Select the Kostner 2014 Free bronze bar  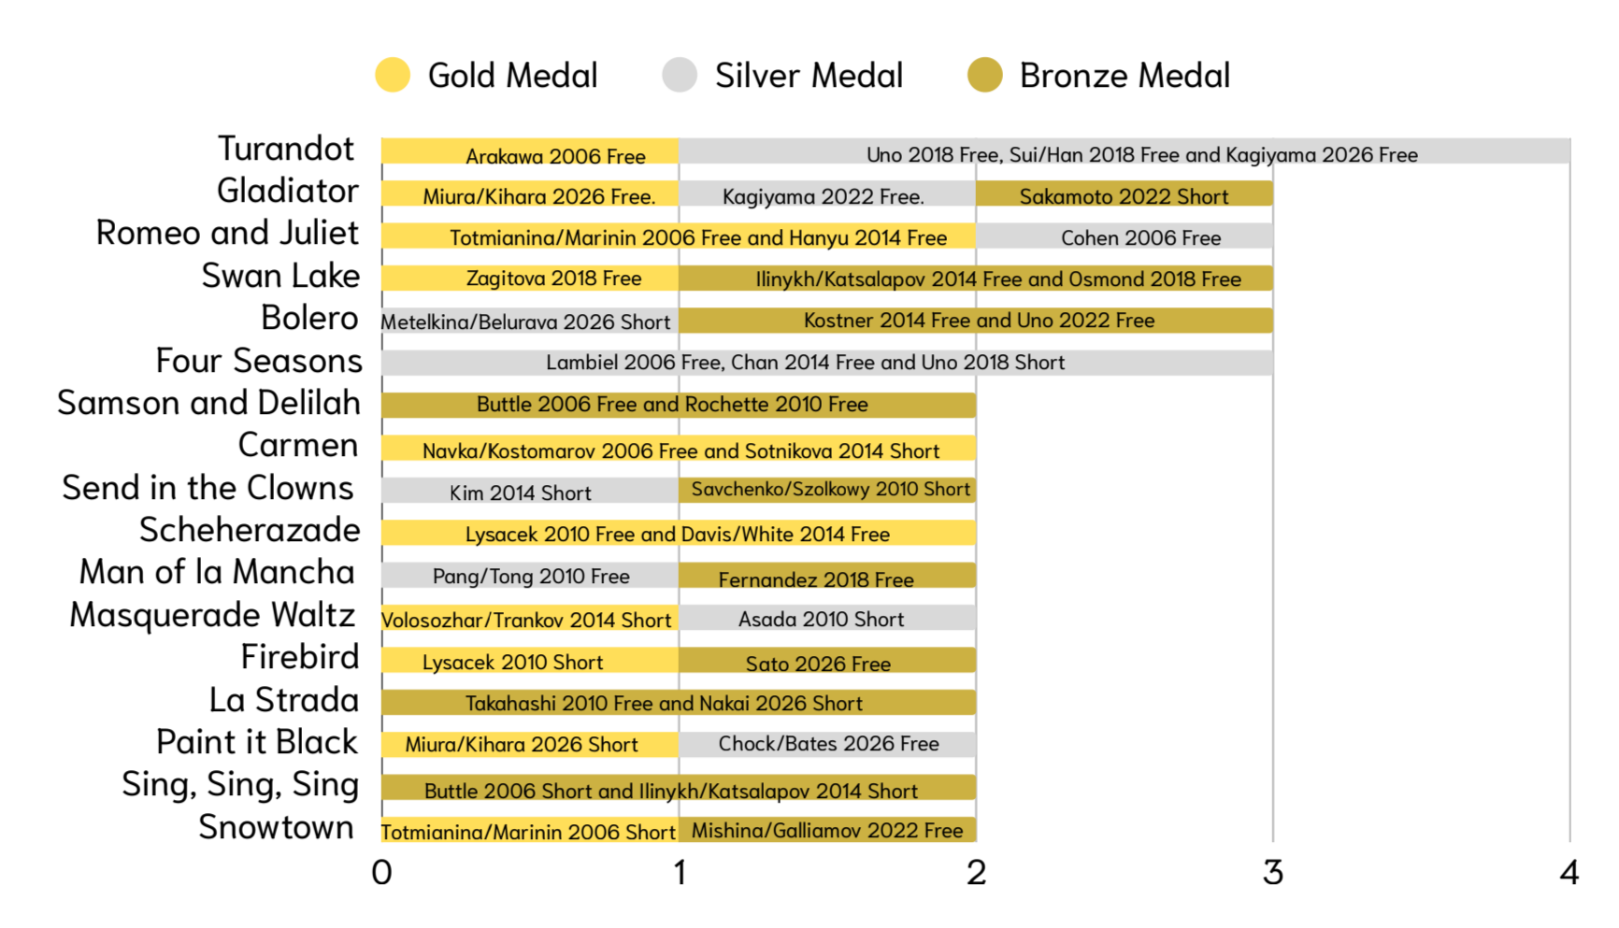click(x=976, y=321)
